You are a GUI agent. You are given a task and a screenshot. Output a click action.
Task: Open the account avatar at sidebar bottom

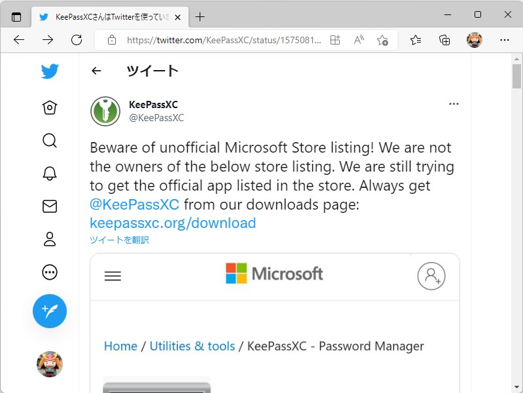(x=50, y=364)
